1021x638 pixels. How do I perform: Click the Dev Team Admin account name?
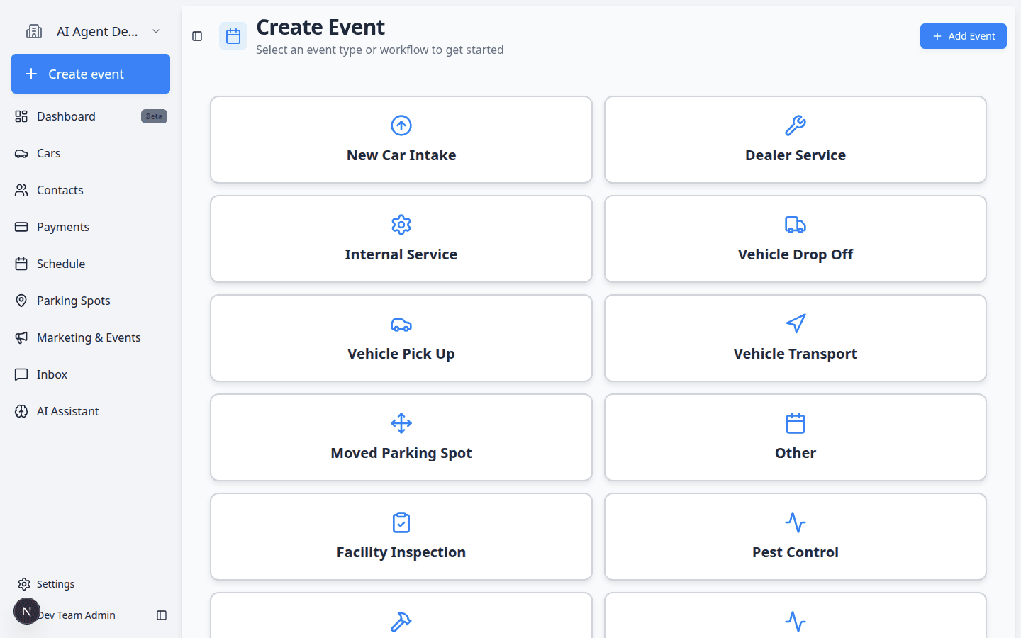(77, 615)
